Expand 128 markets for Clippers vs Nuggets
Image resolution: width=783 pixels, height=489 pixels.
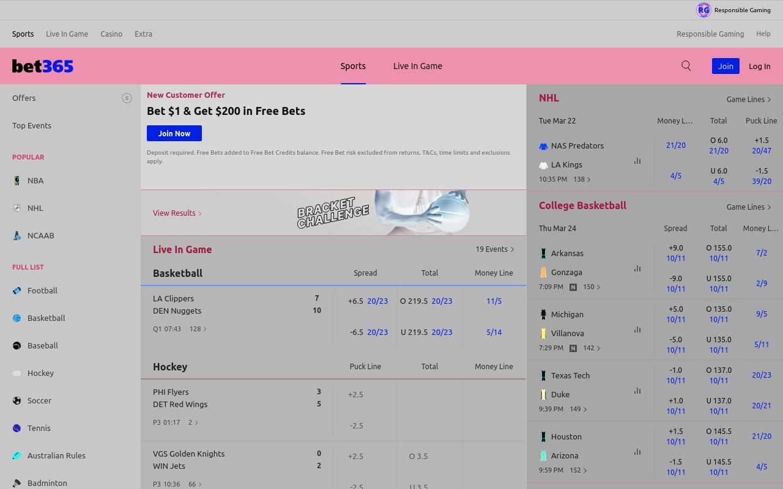point(198,329)
